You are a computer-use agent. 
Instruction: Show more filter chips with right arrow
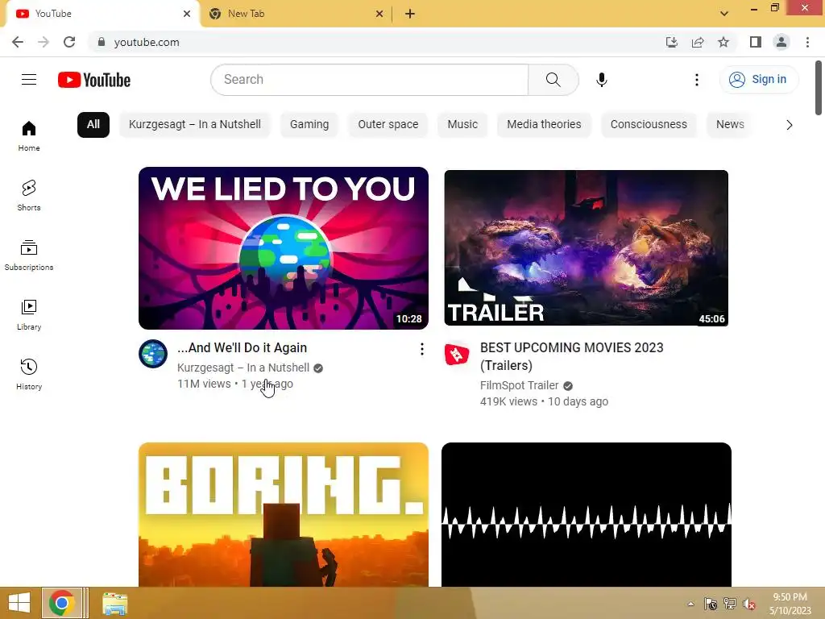tap(789, 125)
